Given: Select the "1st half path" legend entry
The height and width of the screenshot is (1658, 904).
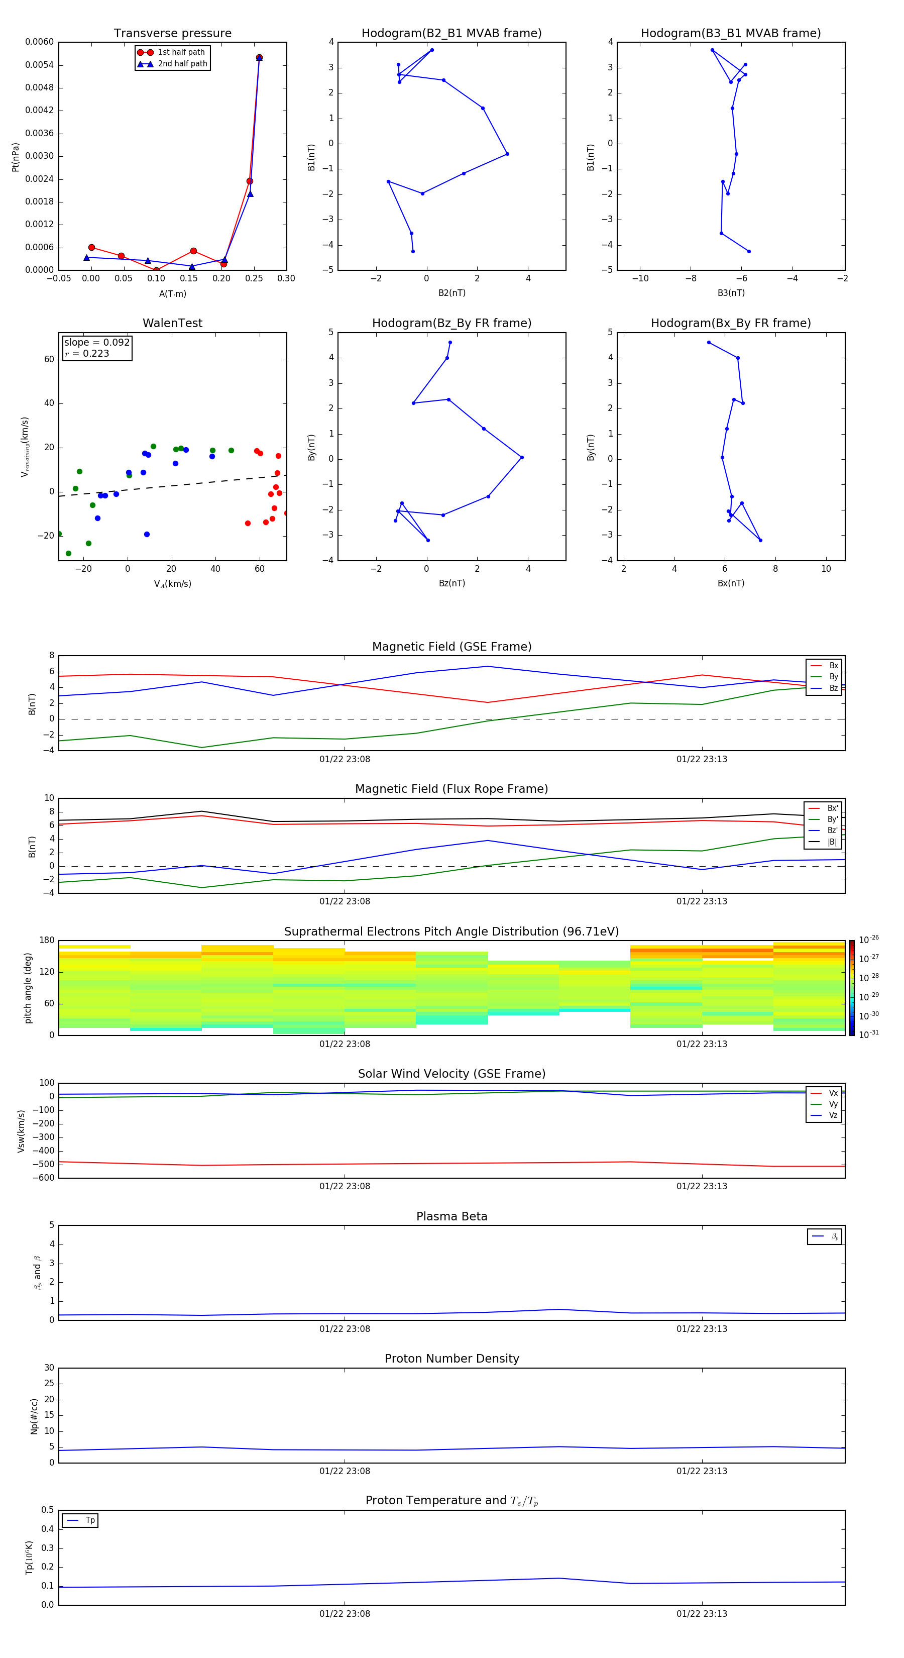Looking at the screenshot, I should (x=171, y=52).
